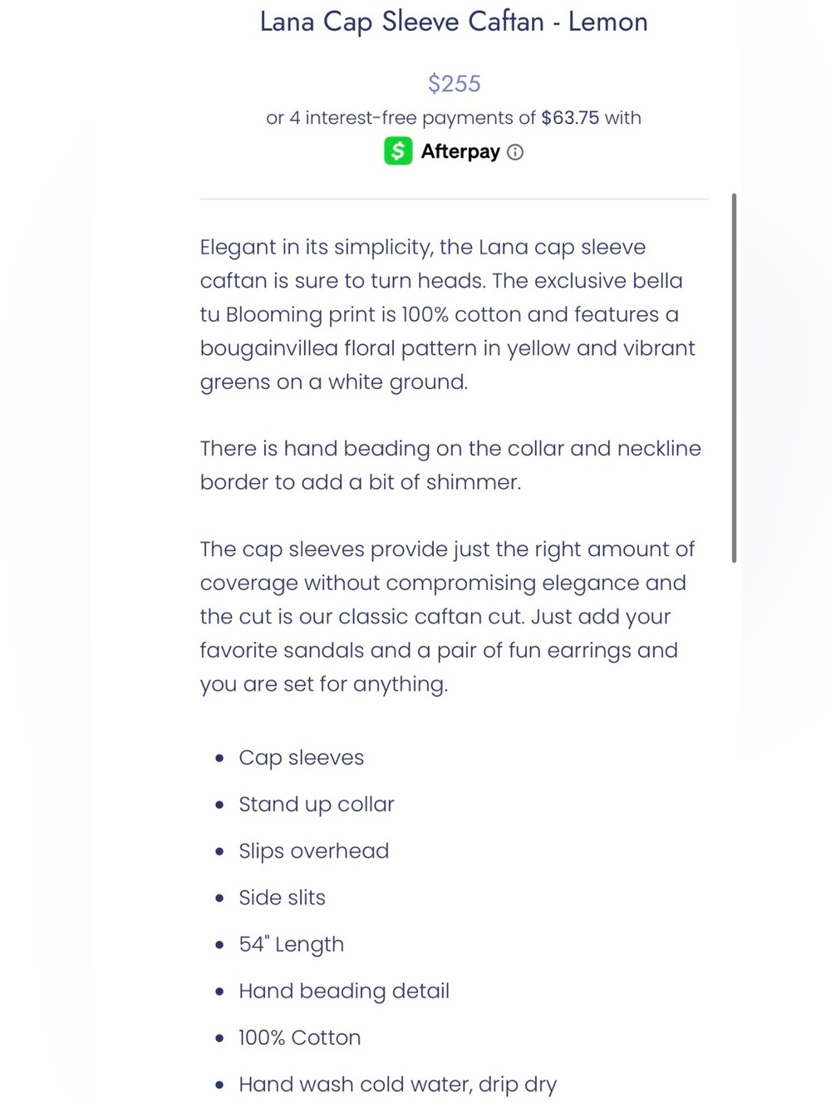
Task: Click the 'Side slits' bullet item
Action: 282,897
